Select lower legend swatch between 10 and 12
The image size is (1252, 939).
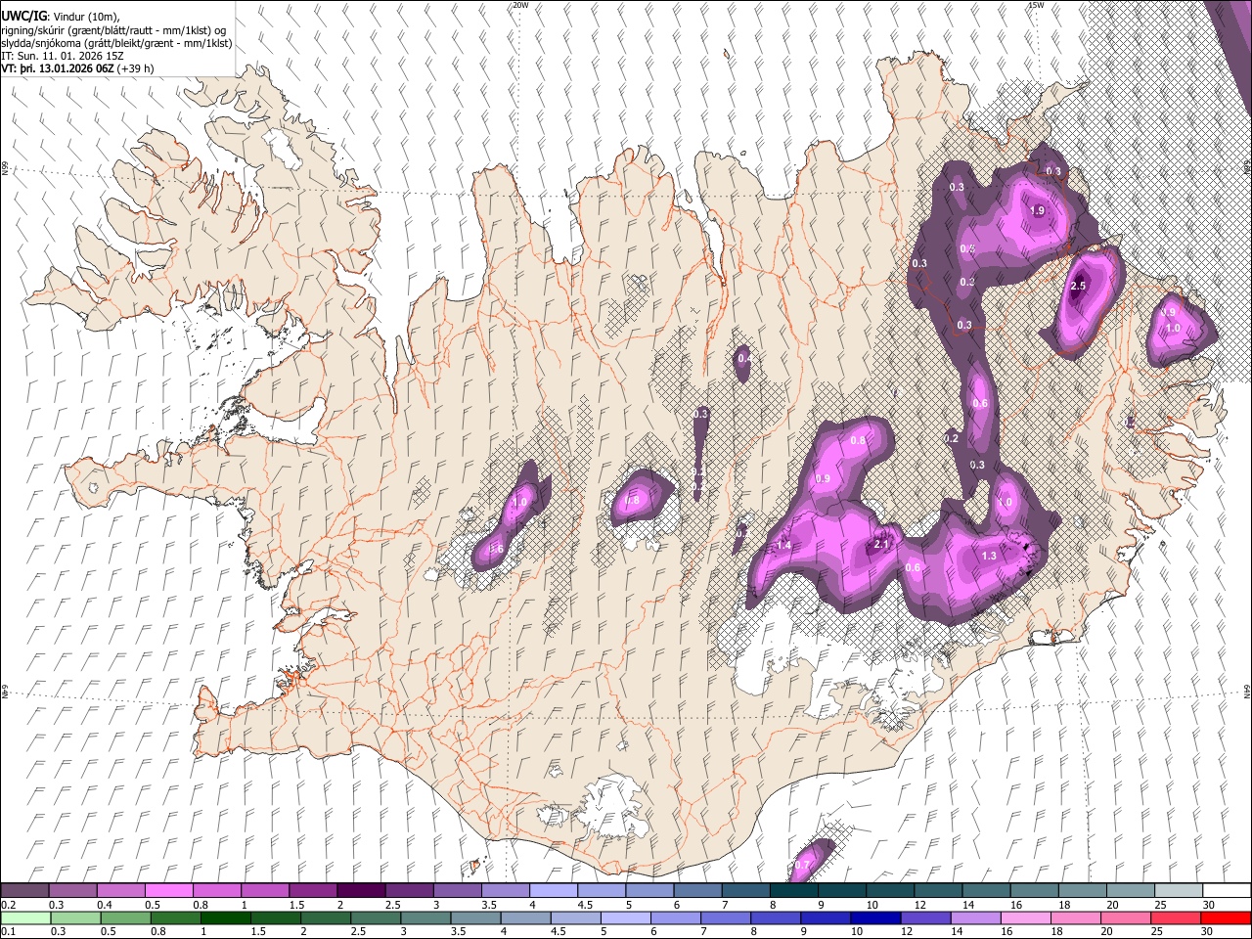(877, 917)
